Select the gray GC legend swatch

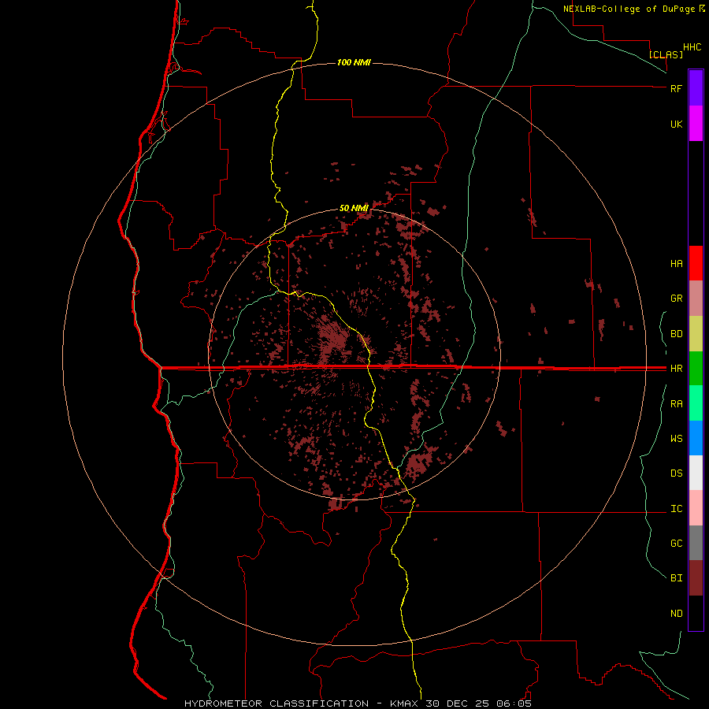(696, 543)
